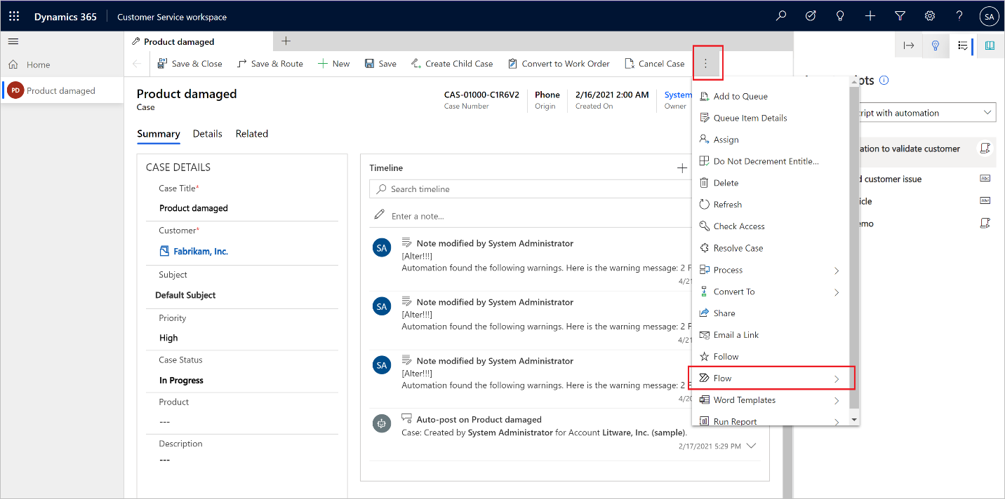Screen dimensions: 1005x499
Task: Open the knowledge search book icon
Action: point(989,45)
